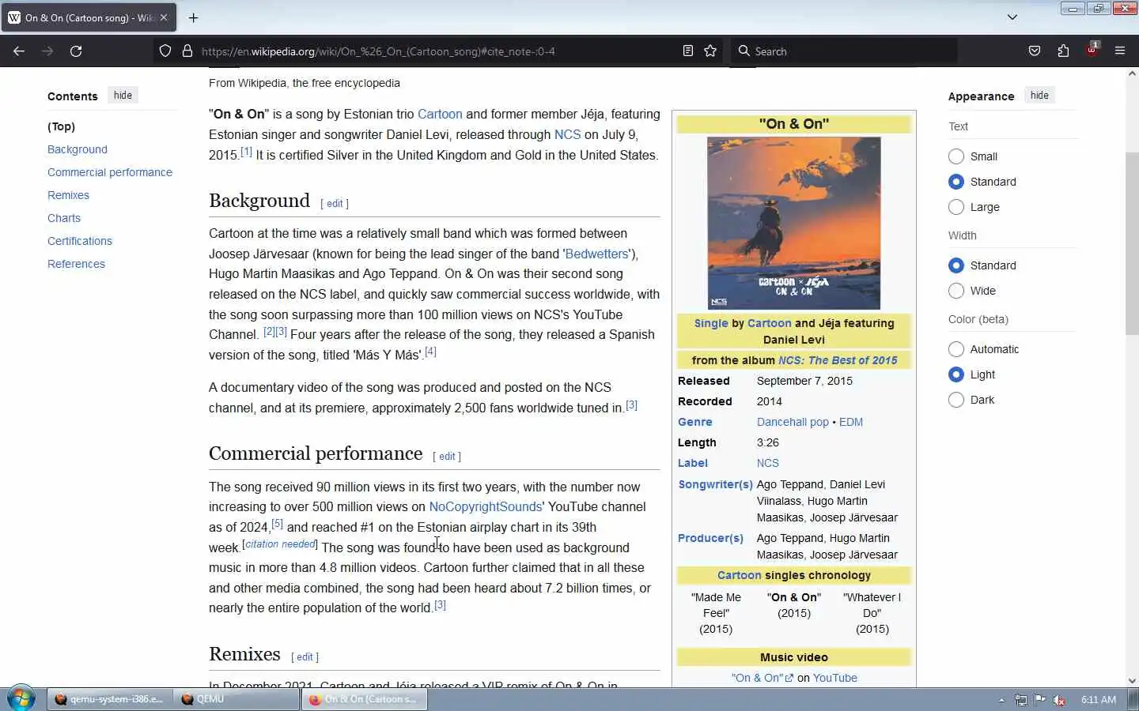The width and height of the screenshot is (1139, 711).
Task: Edit the Commercial performance section
Action: tap(447, 456)
